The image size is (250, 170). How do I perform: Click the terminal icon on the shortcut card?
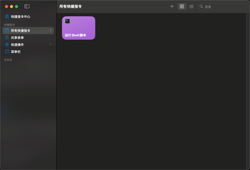67,21
